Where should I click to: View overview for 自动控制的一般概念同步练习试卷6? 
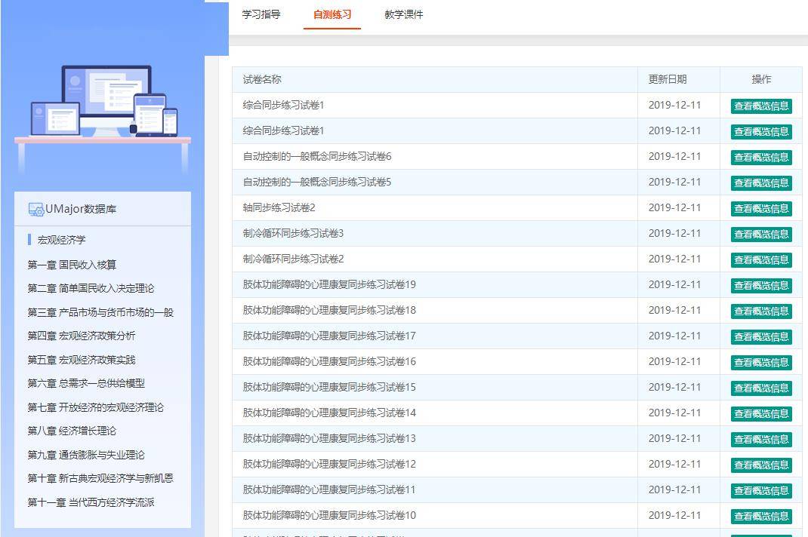[761, 158]
